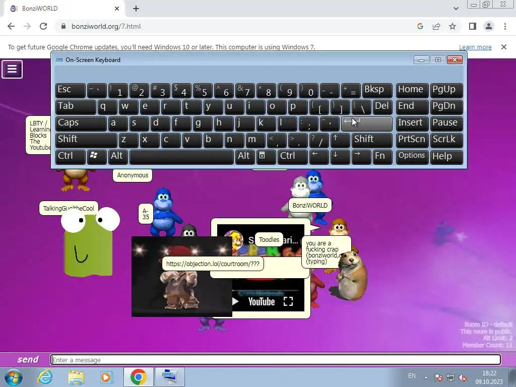Play the YouTube video in the bubble
The width and height of the screenshot is (516, 387).
[236, 301]
